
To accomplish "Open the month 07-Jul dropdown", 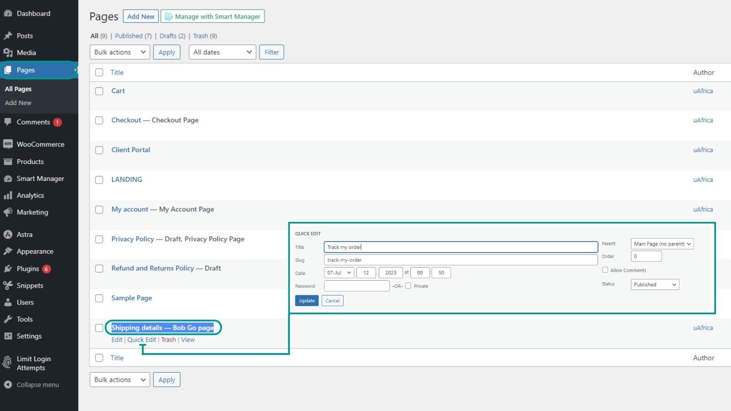I will click(x=339, y=273).
